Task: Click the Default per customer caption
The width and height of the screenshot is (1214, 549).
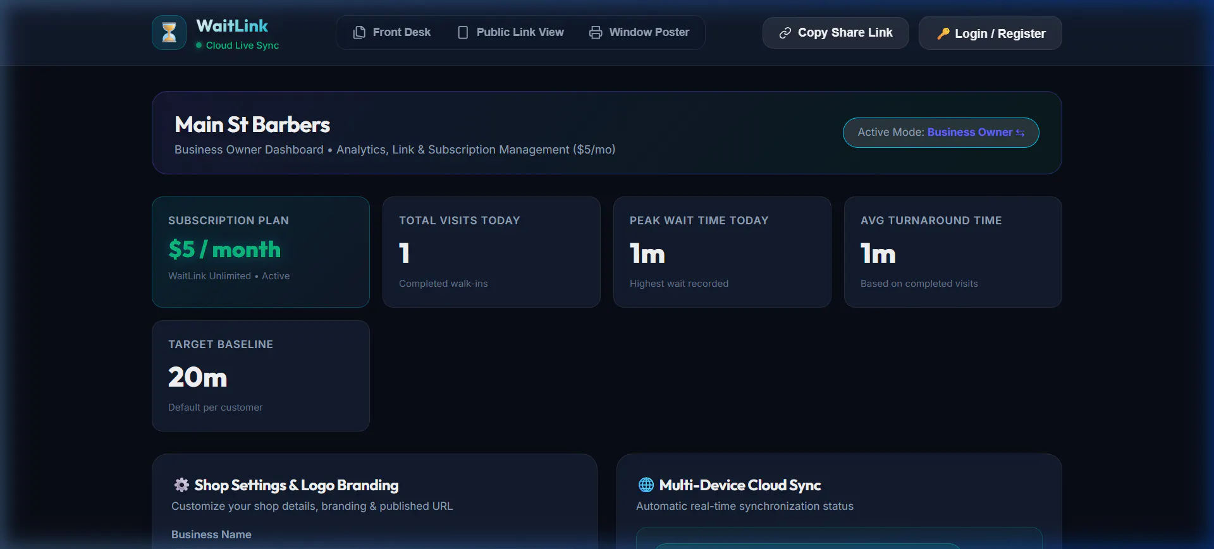Action: (215, 407)
